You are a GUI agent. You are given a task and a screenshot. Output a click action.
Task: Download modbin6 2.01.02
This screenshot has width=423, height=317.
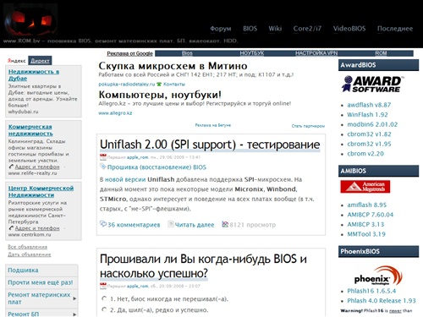point(372,124)
